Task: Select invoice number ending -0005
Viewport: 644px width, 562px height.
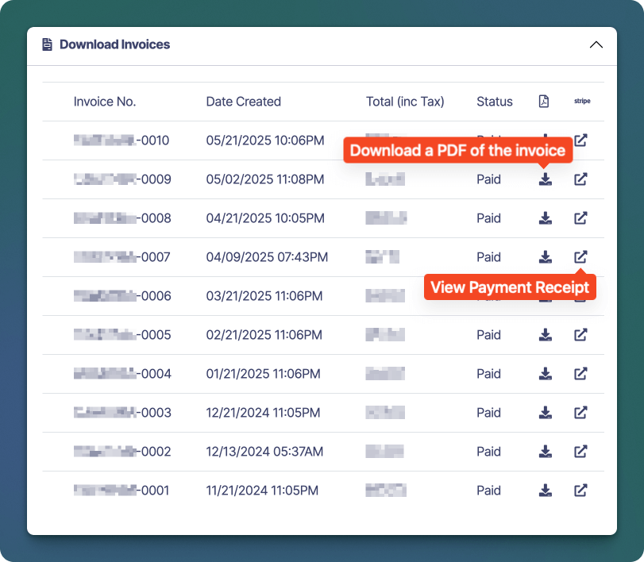Action: click(122, 335)
